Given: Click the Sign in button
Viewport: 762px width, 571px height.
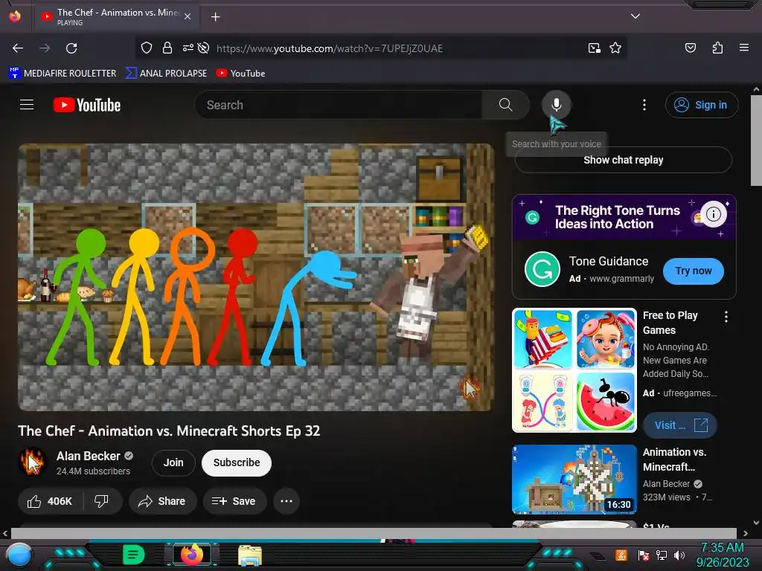Looking at the screenshot, I should (x=702, y=105).
